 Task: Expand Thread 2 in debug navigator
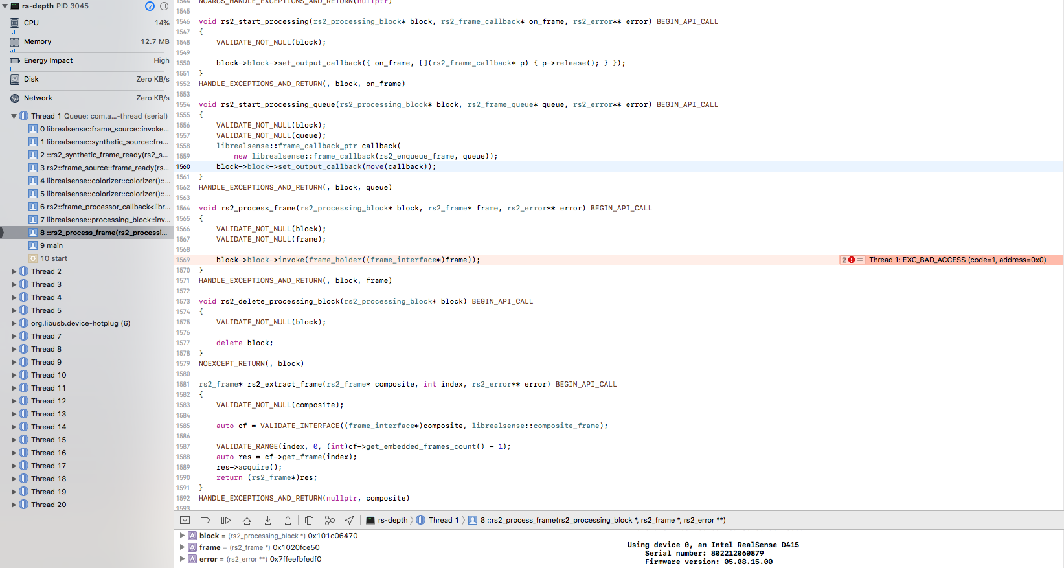tap(14, 271)
